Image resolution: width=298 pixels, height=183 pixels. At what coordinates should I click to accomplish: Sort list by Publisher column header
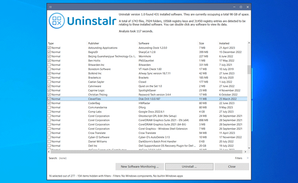click(x=94, y=43)
